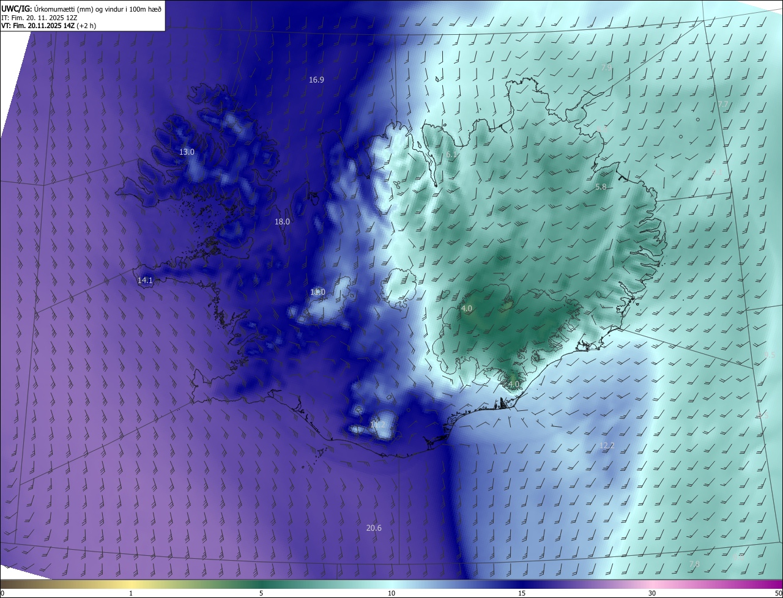Click the 18.0 value on the map

[282, 222]
